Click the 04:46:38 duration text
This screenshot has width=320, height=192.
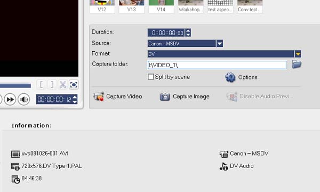[31, 178]
